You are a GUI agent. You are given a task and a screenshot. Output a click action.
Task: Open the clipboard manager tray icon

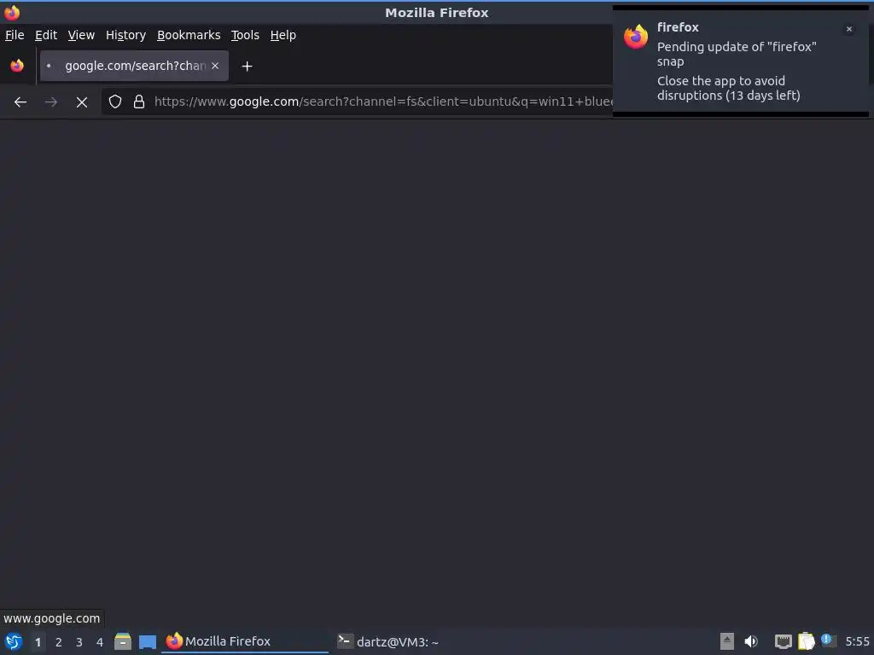(806, 641)
